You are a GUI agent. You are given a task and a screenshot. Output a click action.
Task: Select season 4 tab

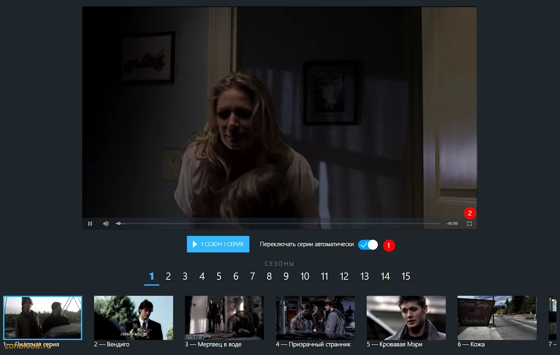tap(202, 277)
